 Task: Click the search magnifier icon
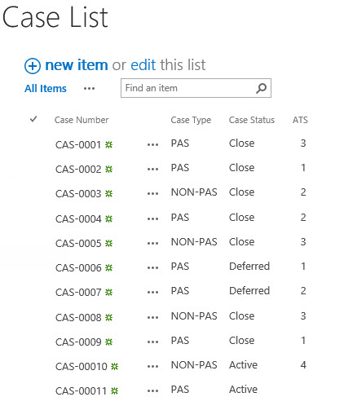tap(261, 88)
